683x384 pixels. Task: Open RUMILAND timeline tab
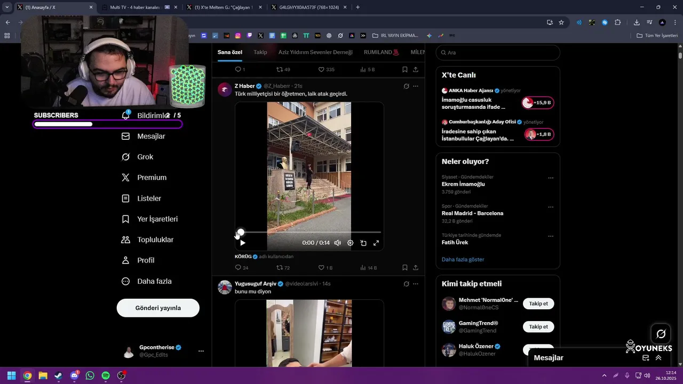click(382, 52)
